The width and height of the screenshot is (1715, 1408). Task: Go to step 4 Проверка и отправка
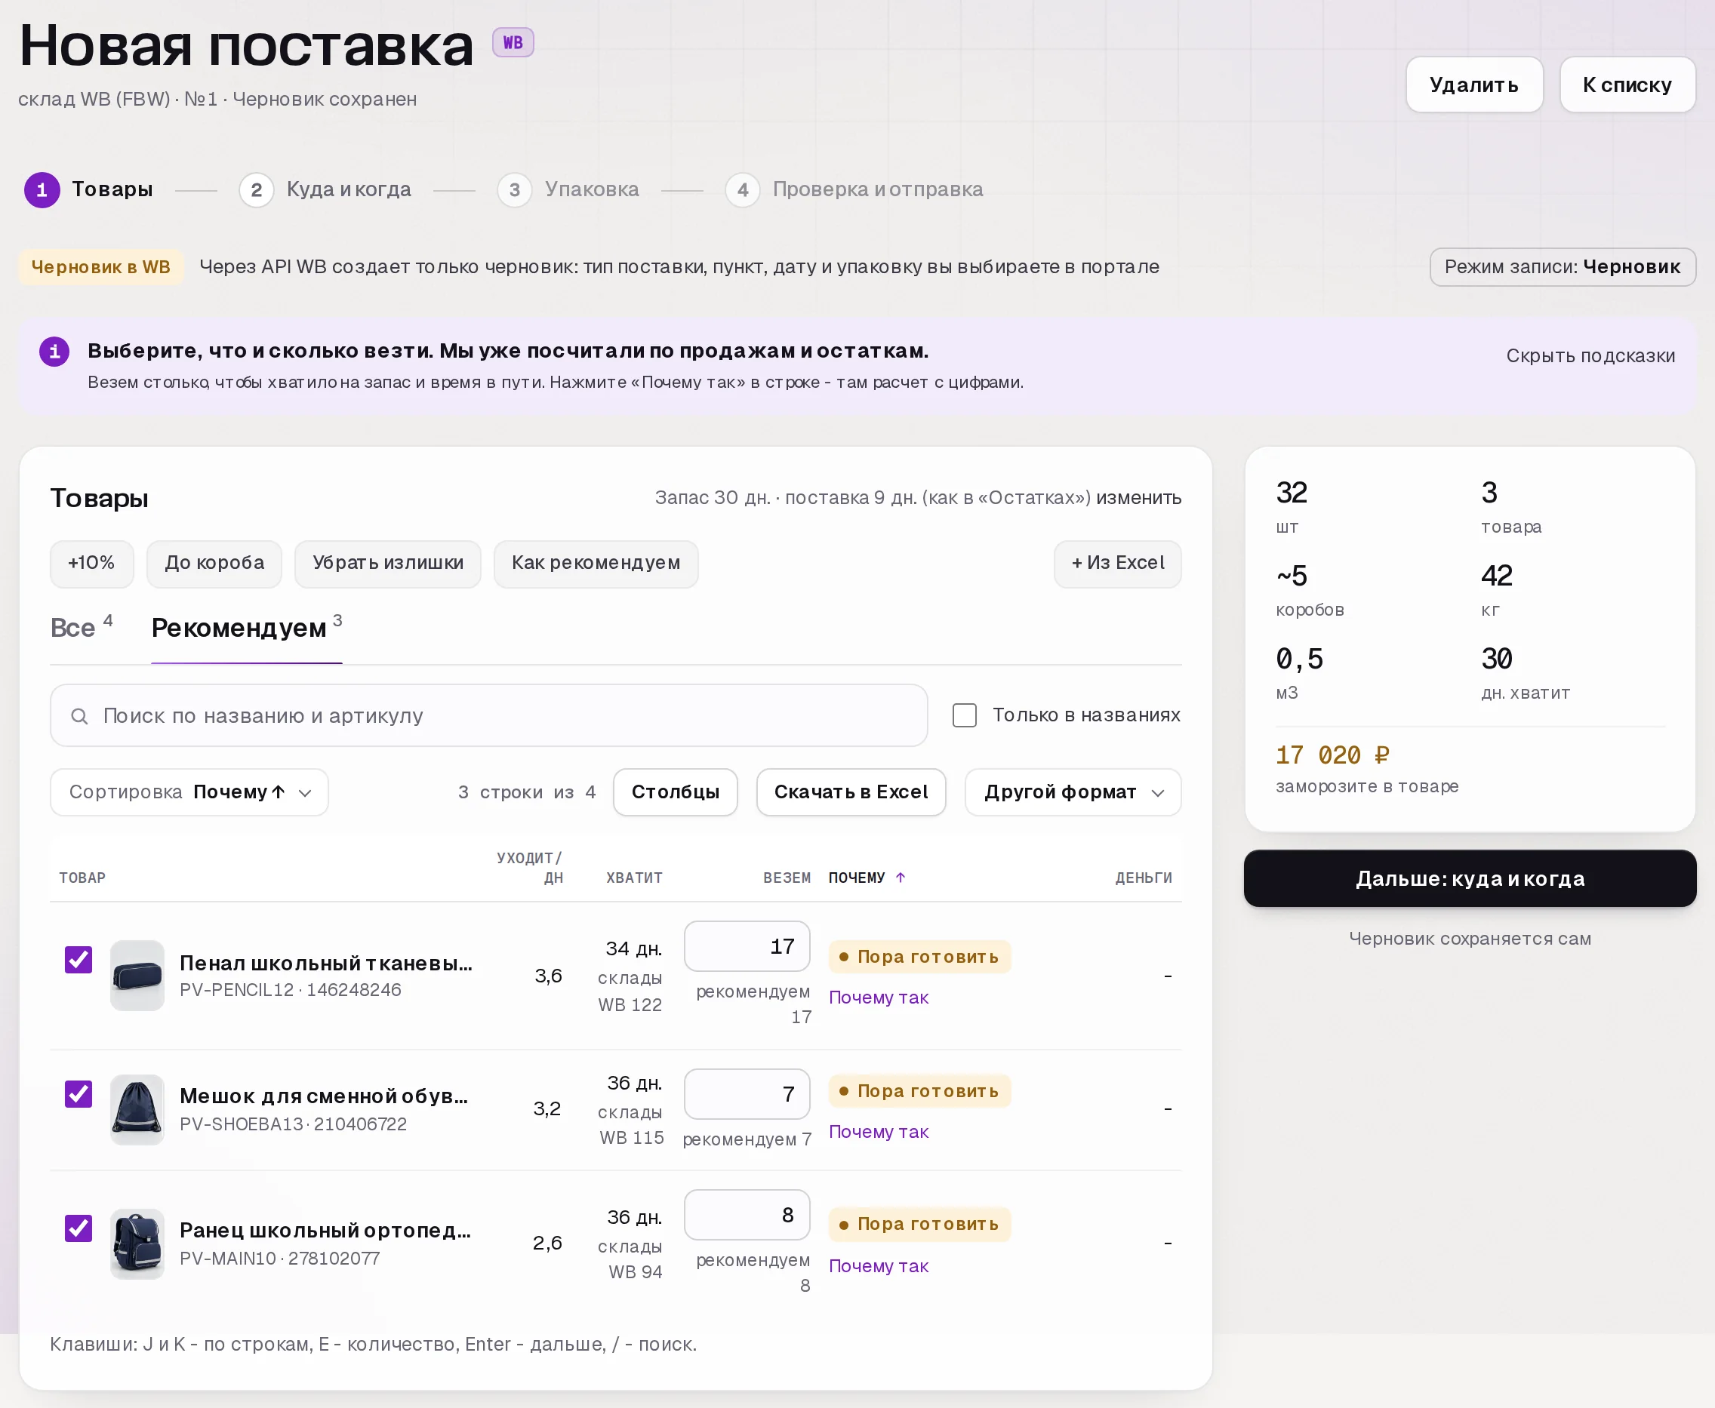(854, 190)
